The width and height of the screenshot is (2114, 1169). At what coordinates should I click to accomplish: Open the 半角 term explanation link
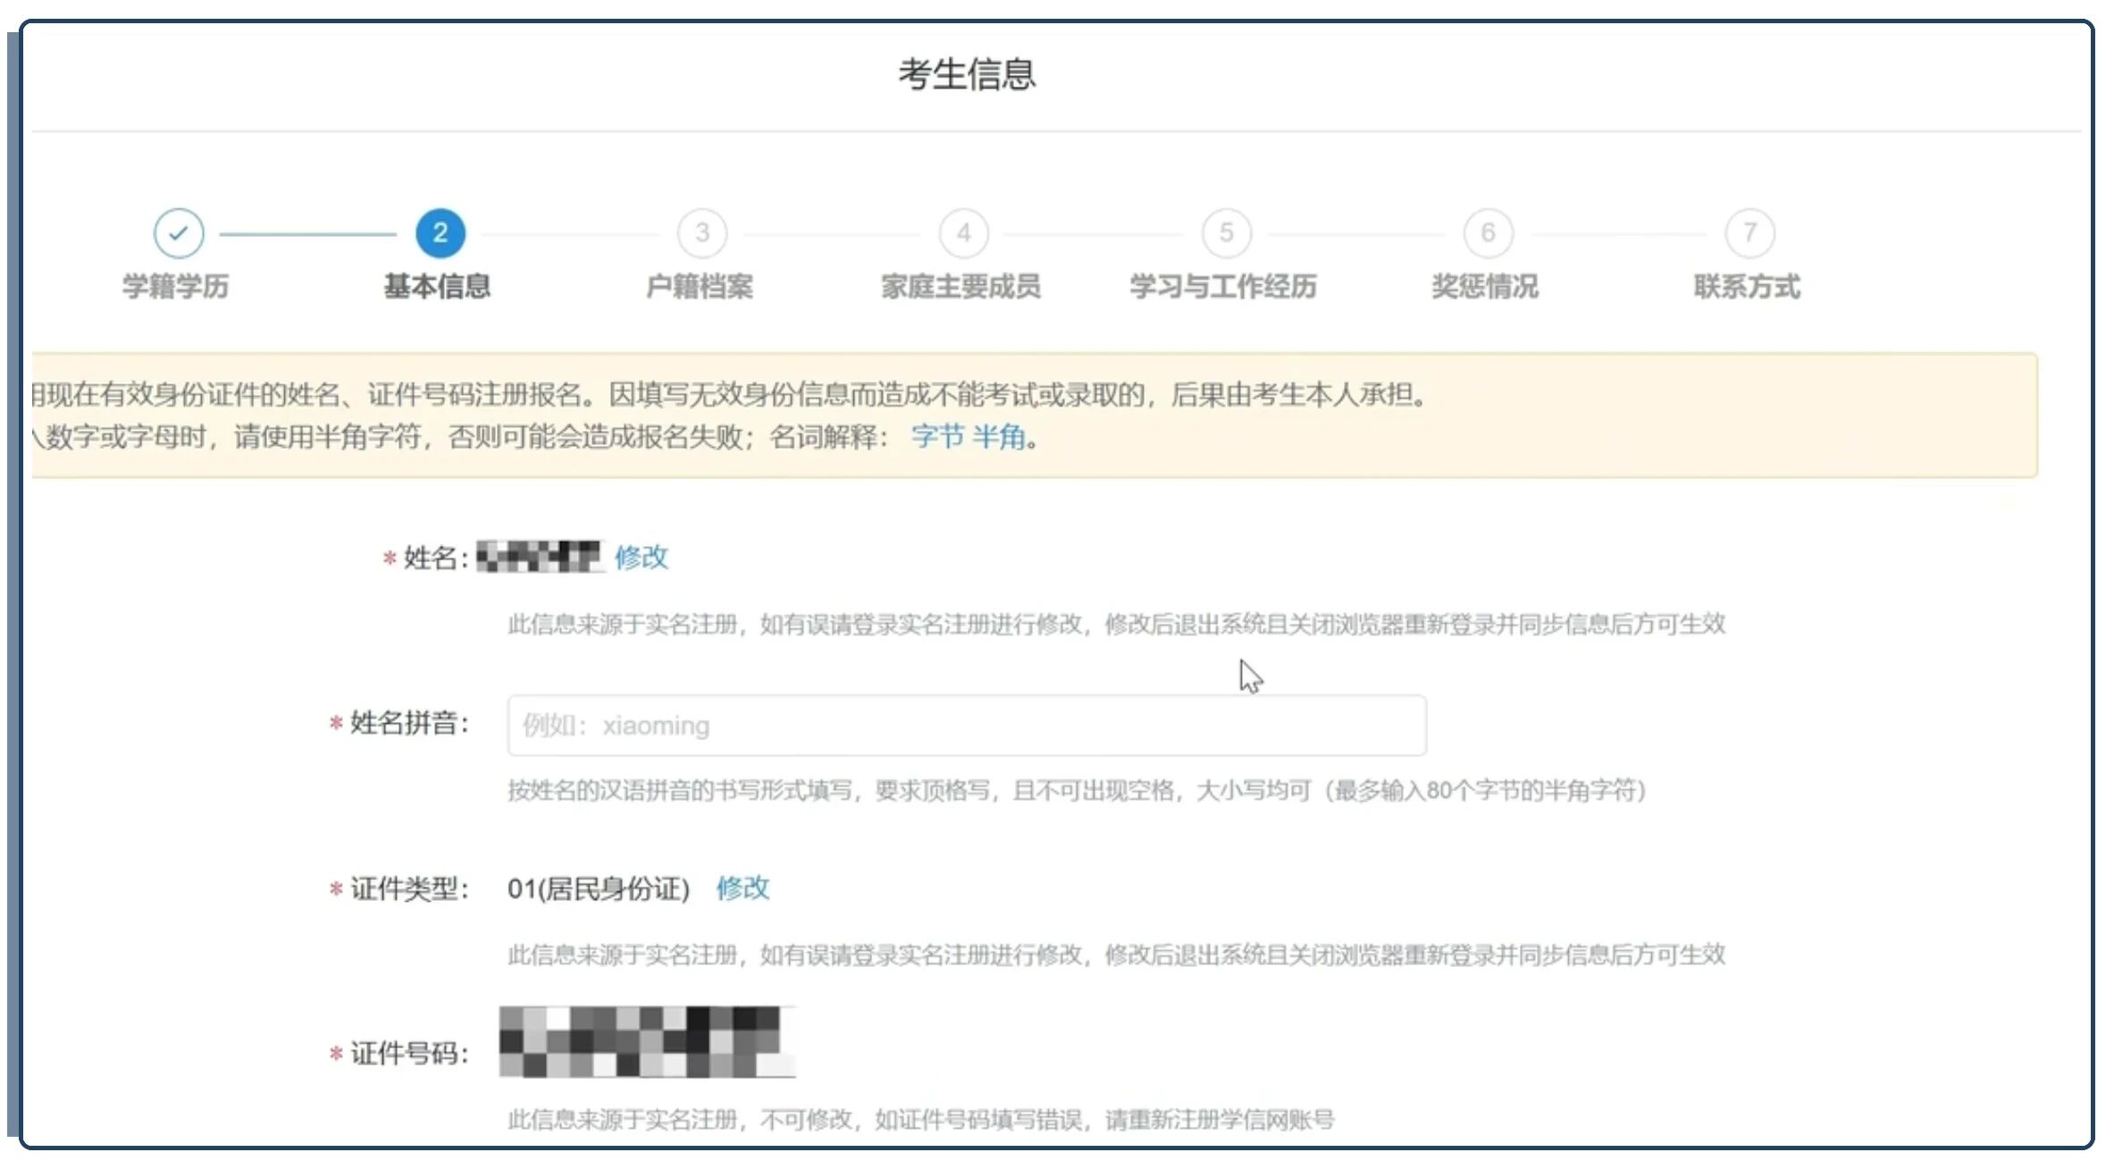[x=998, y=437]
